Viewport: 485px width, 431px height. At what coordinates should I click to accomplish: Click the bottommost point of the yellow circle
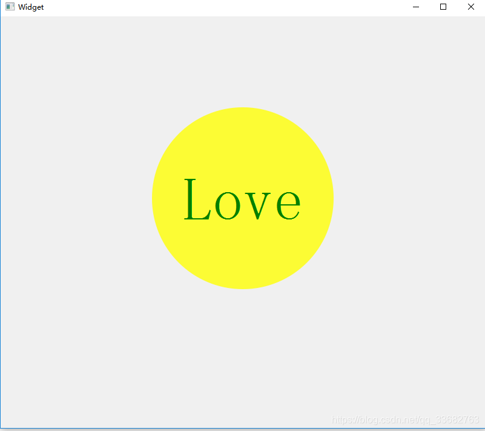(x=242, y=288)
